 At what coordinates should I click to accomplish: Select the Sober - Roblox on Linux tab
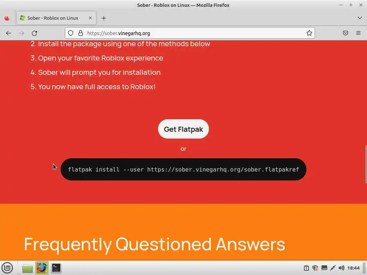pos(56,18)
